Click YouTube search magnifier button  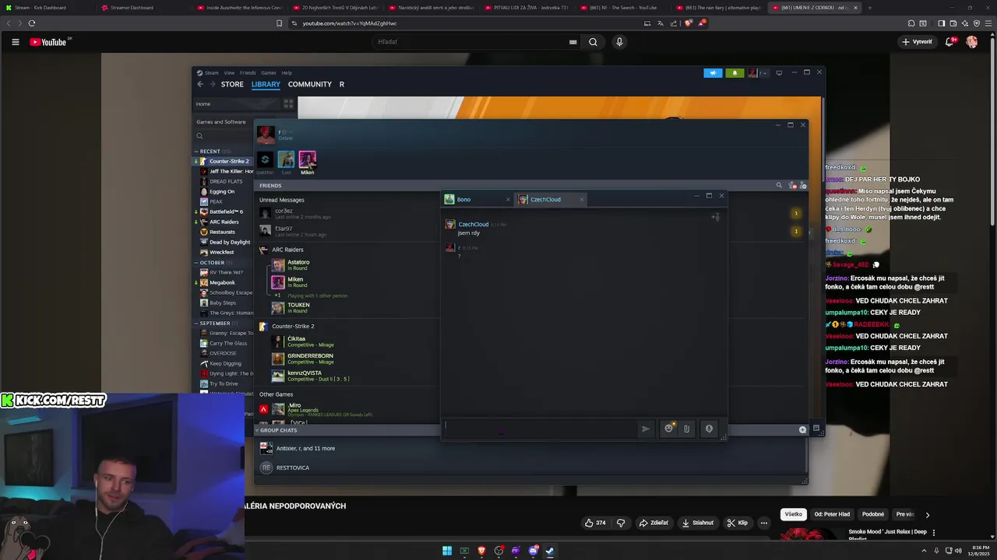(593, 42)
